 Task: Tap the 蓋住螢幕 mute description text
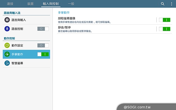[x=75, y=31]
